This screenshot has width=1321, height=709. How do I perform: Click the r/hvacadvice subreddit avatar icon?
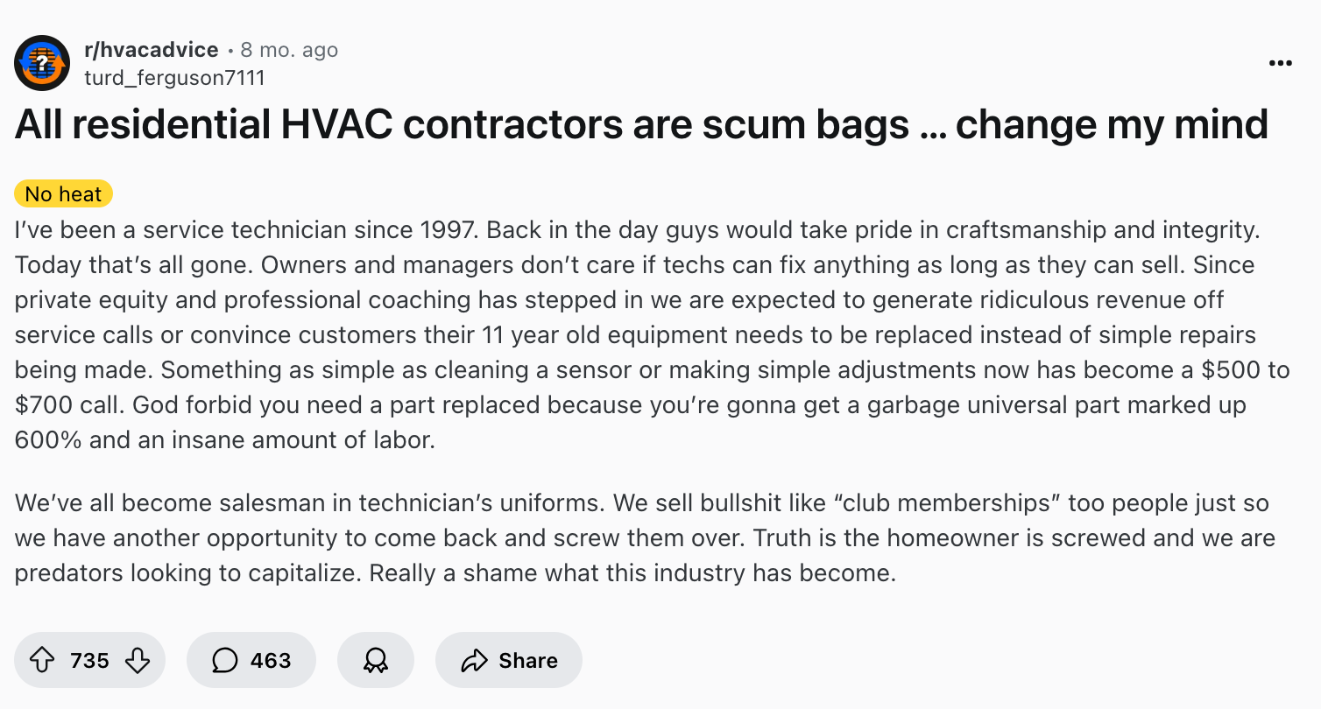point(42,63)
